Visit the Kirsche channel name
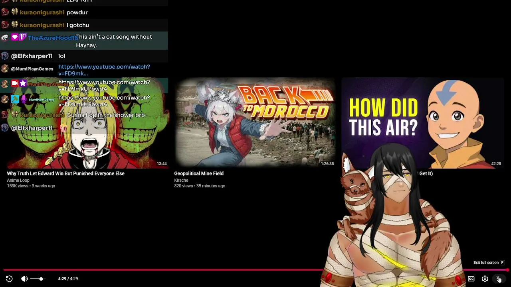511x287 pixels. click(x=181, y=180)
